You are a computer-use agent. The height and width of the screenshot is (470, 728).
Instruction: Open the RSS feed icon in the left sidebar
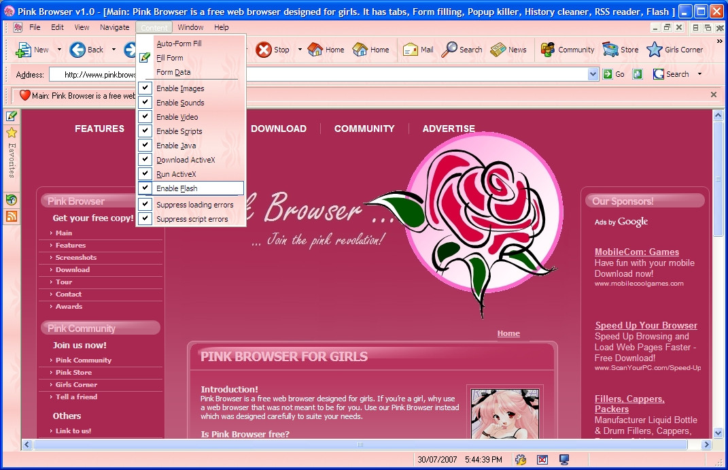pyautogui.click(x=12, y=216)
